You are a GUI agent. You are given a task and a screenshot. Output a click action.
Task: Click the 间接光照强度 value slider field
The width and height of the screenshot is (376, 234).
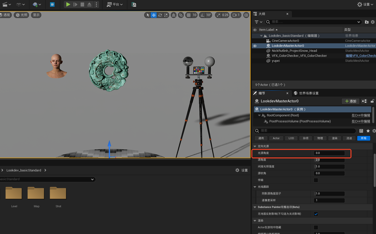click(x=329, y=167)
